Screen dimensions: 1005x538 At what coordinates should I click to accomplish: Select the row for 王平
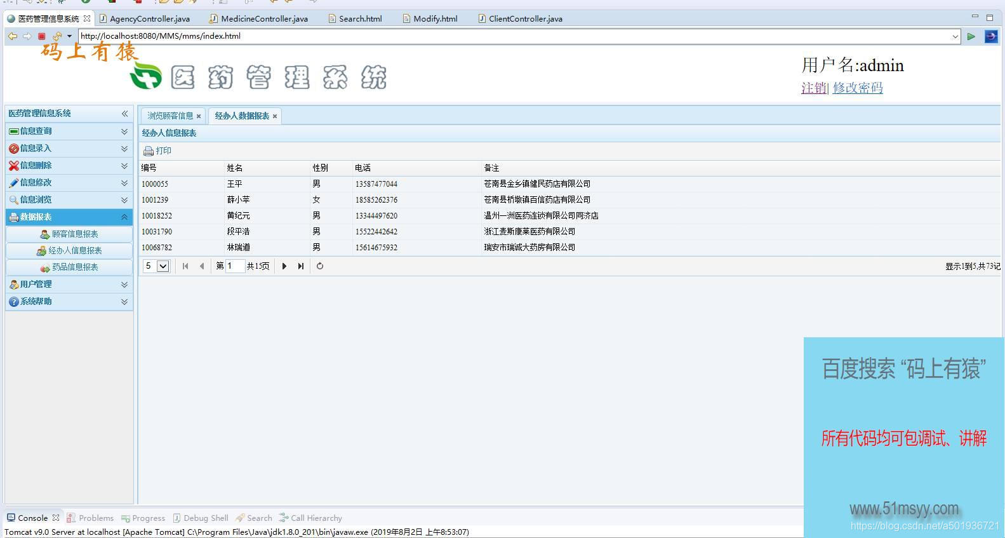coord(569,184)
